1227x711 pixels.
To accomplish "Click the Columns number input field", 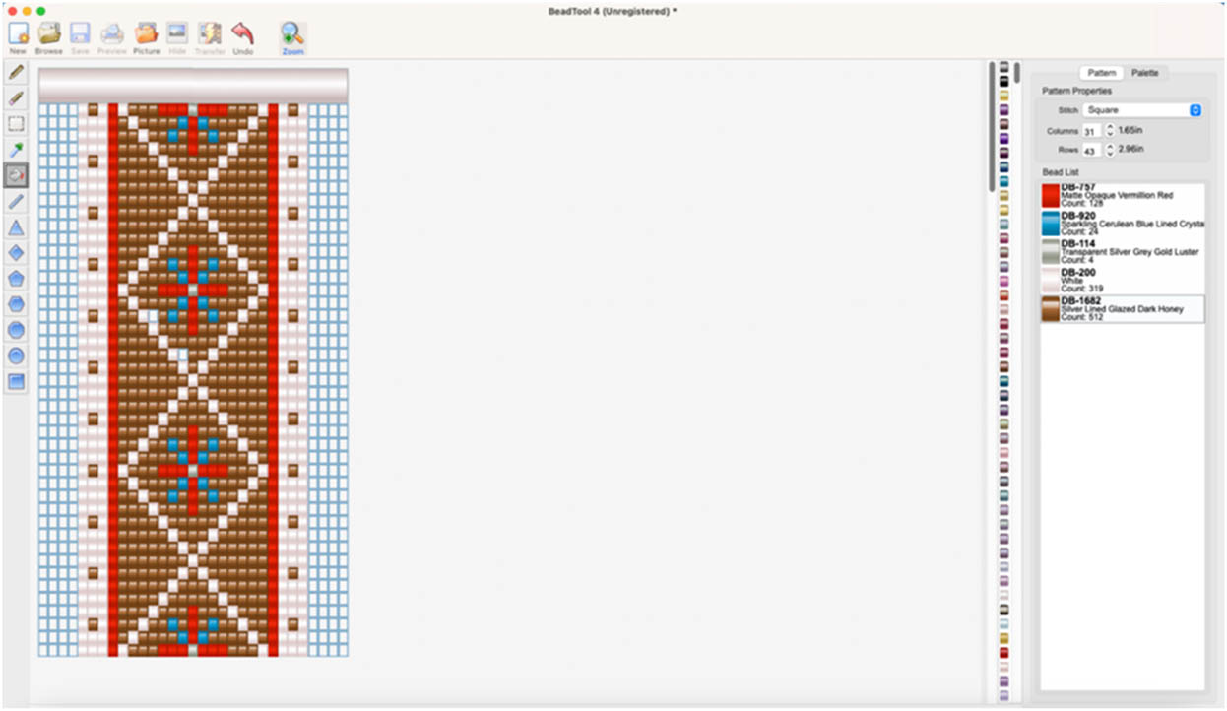I will [x=1090, y=131].
